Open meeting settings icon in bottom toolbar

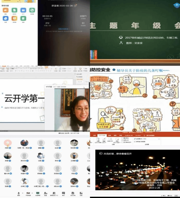click(x=81, y=193)
